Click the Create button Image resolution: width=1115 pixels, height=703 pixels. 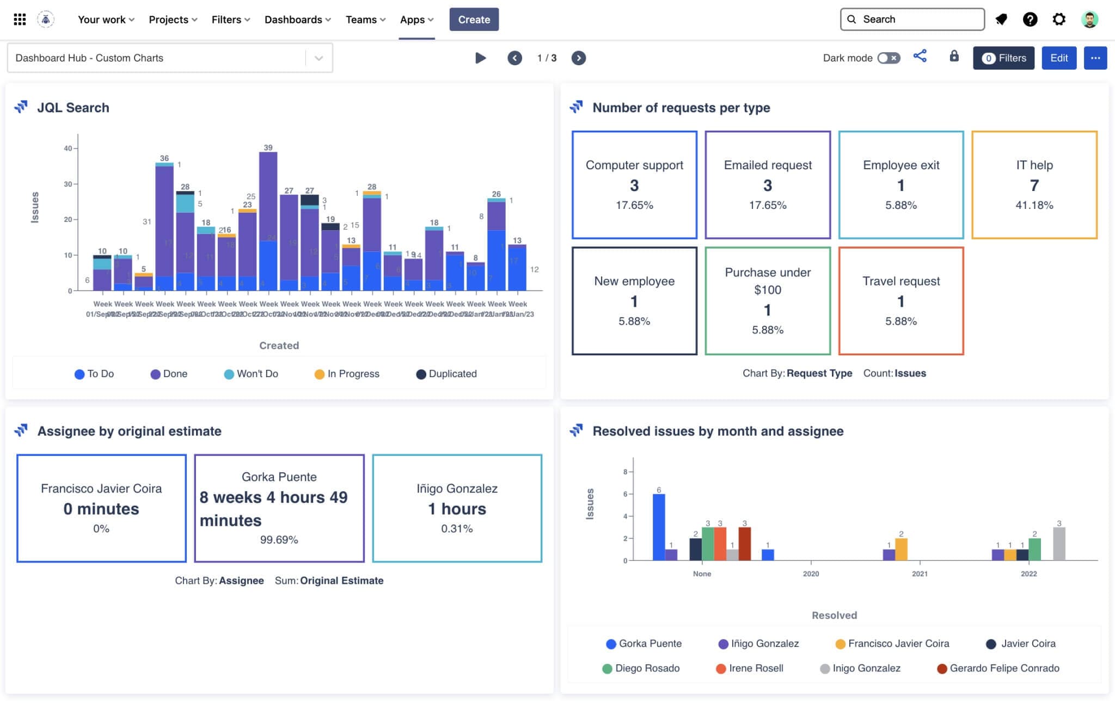point(474,20)
